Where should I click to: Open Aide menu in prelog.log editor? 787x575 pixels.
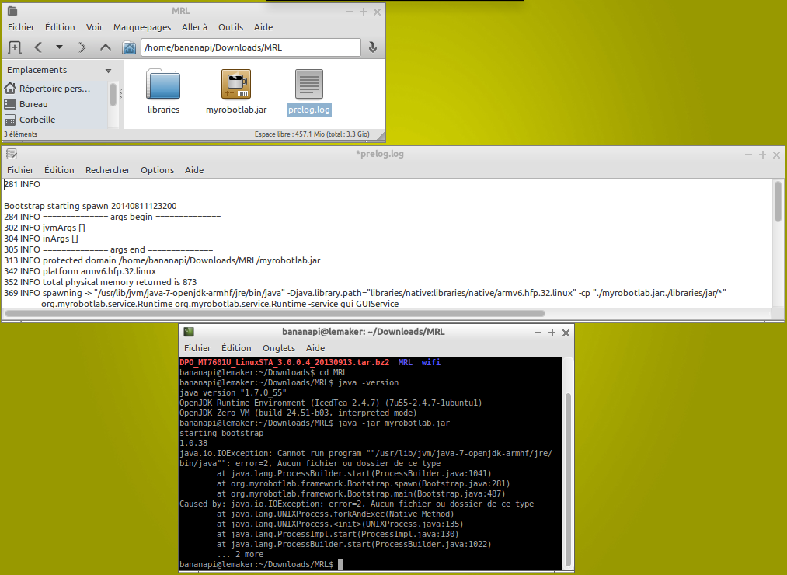[194, 170]
